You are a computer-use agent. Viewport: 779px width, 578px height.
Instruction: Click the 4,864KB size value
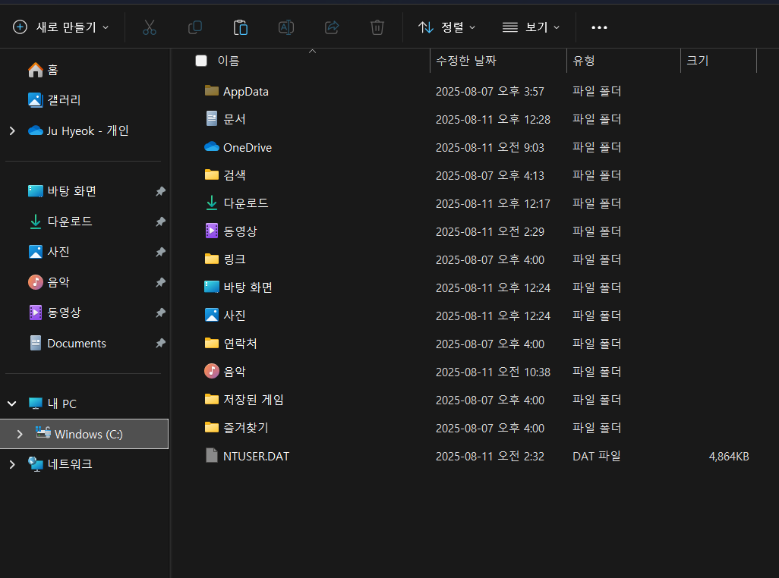[x=728, y=457]
